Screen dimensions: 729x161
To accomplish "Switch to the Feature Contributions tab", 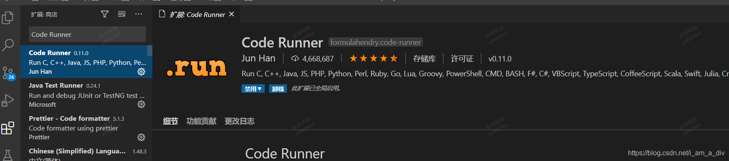I will coord(202,121).
